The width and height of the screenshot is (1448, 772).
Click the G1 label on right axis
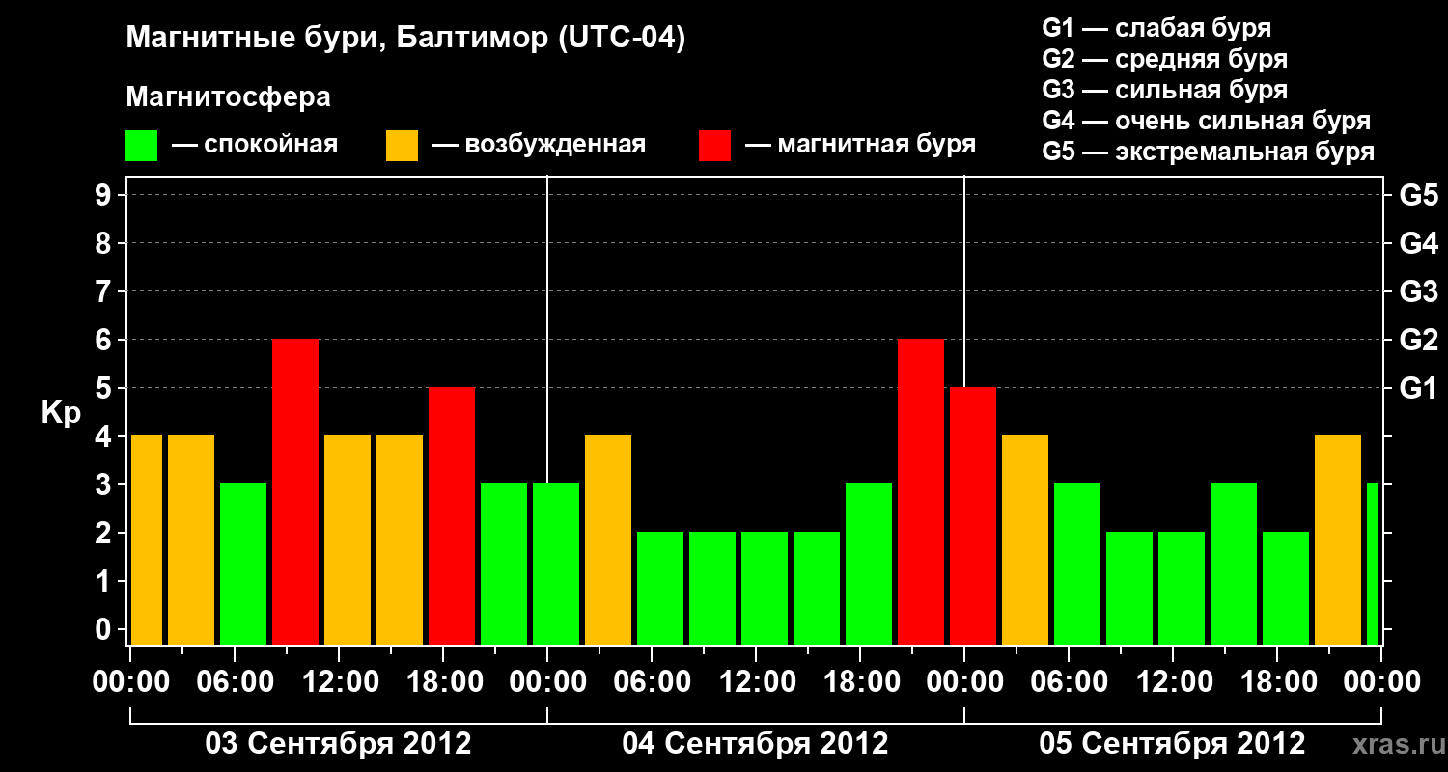1418,388
